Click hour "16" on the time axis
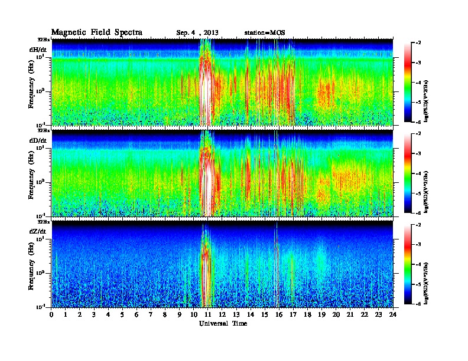This screenshot has height=361, width=468. (279, 314)
